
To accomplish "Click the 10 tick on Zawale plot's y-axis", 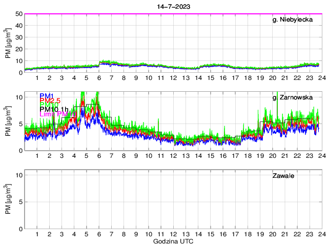I will point(18,175).
